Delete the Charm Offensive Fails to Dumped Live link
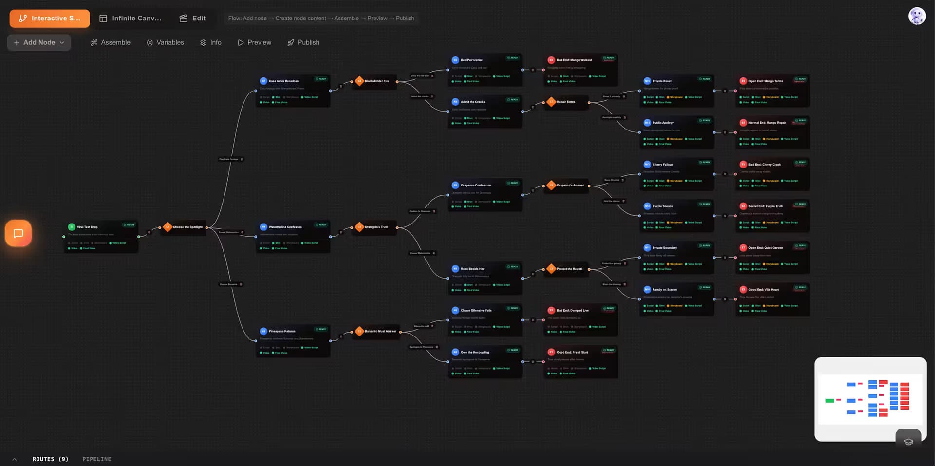The height and width of the screenshot is (466, 935). [x=533, y=320]
